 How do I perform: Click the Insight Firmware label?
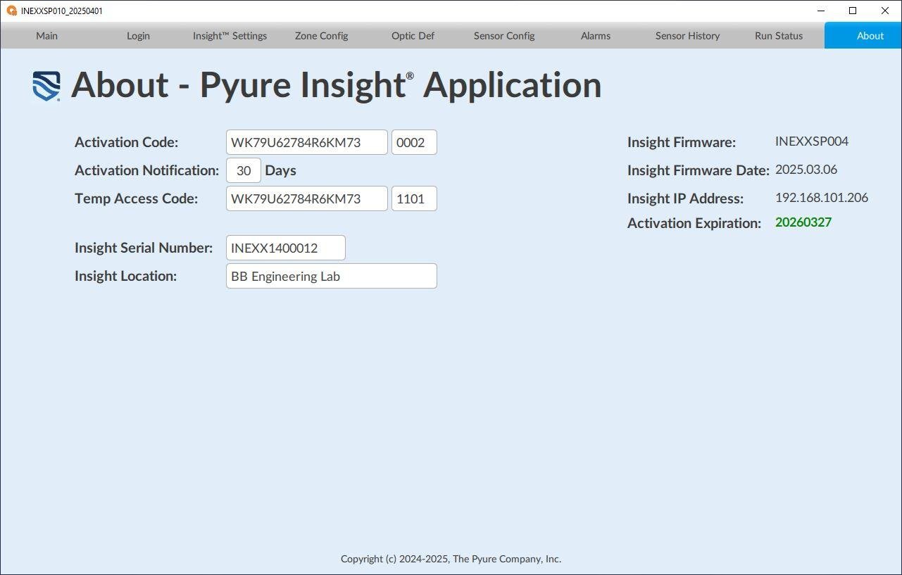(x=682, y=142)
